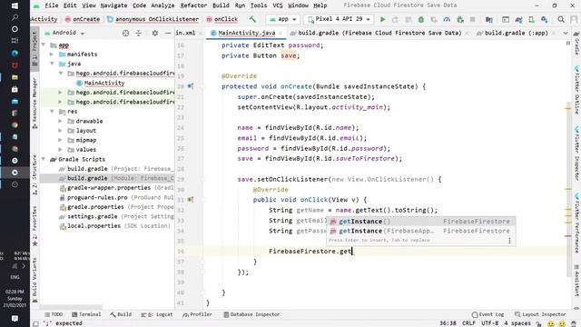Open the Refactor menu
581x327 pixels.
pos(193,5)
